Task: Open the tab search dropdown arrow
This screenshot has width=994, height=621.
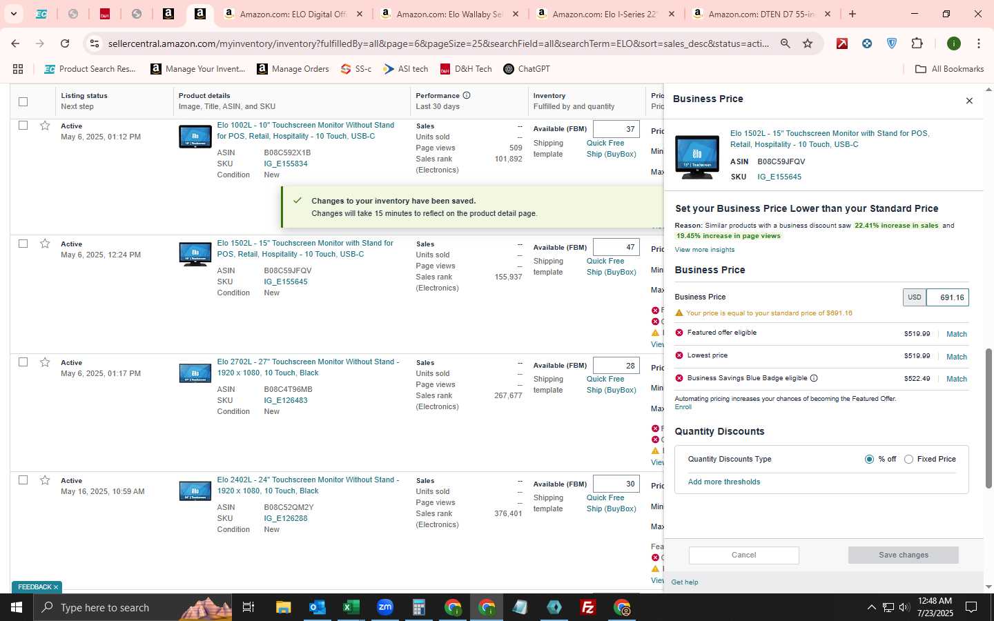Action: pos(13,14)
